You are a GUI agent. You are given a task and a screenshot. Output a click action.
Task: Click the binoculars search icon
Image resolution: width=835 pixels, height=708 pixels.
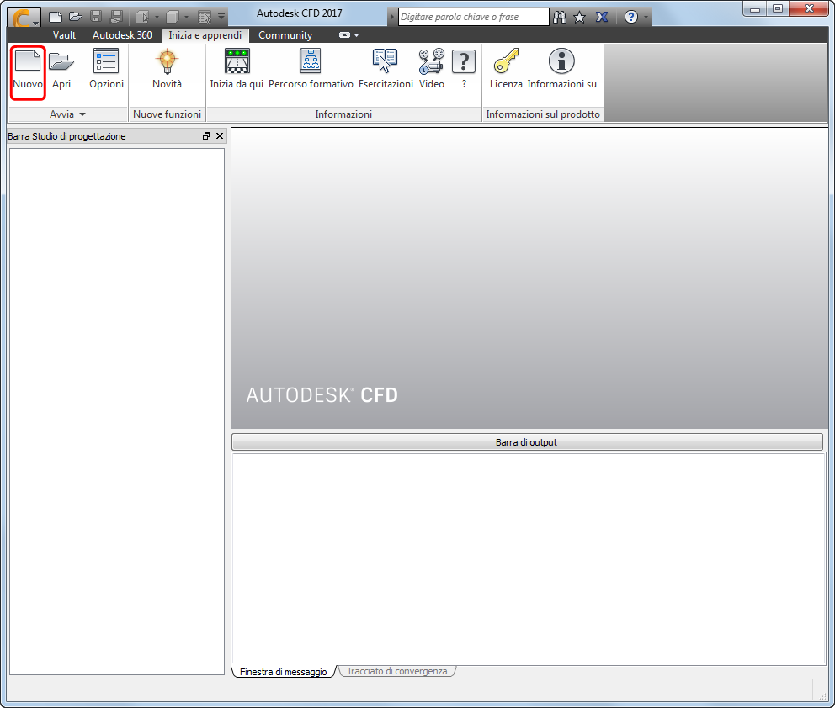click(x=560, y=17)
